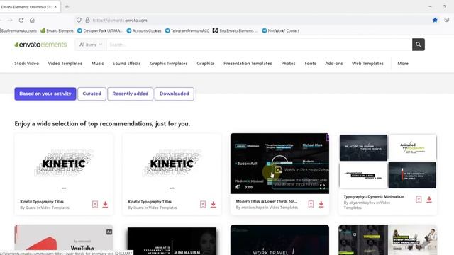This screenshot has height=255, width=454.
Task: Open Designer Pack ULTIMA bookmark
Action: click(100, 30)
